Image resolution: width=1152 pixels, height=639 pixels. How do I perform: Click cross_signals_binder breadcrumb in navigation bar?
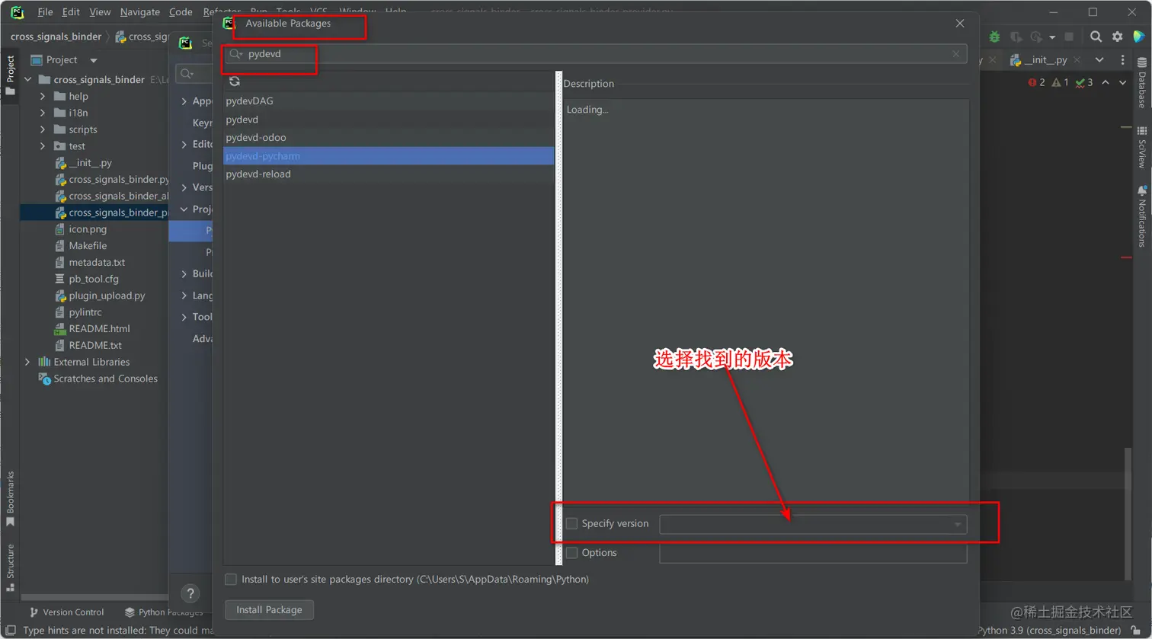[56, 37]
